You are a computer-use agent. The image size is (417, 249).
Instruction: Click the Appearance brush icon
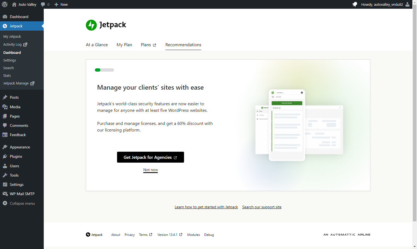[x=5, y=147]
